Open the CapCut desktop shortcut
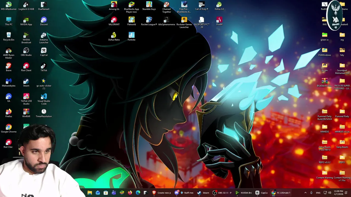The height and width of the screenshot is (197, 351). (x=44, y=52)
